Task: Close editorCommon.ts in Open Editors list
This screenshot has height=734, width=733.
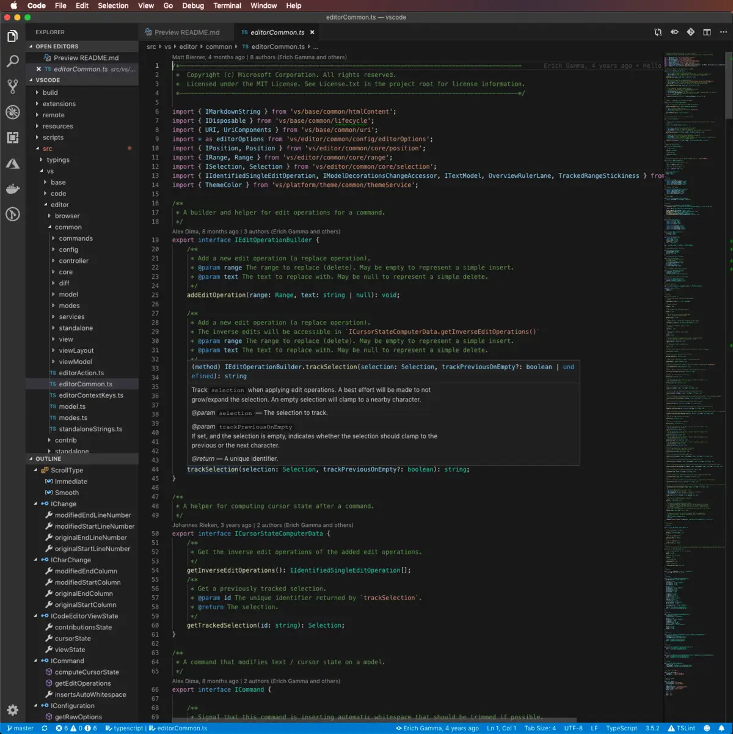Action: [38, 69]
